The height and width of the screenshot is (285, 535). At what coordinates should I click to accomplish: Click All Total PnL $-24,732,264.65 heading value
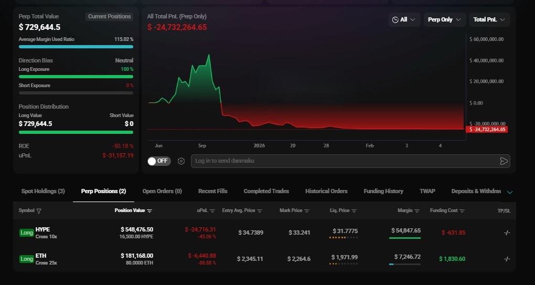coord(177,27)
